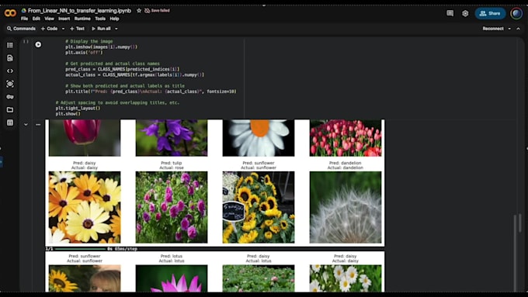Open the Code snippets sidebar icon
The height and width of the screenshot is (297, 528).
point(10,71)
